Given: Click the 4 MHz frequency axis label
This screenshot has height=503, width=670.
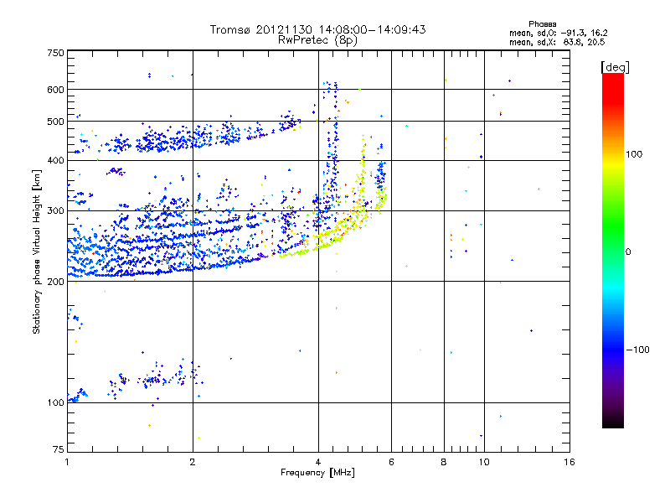Looking at the screenshot, I should 318,462.
